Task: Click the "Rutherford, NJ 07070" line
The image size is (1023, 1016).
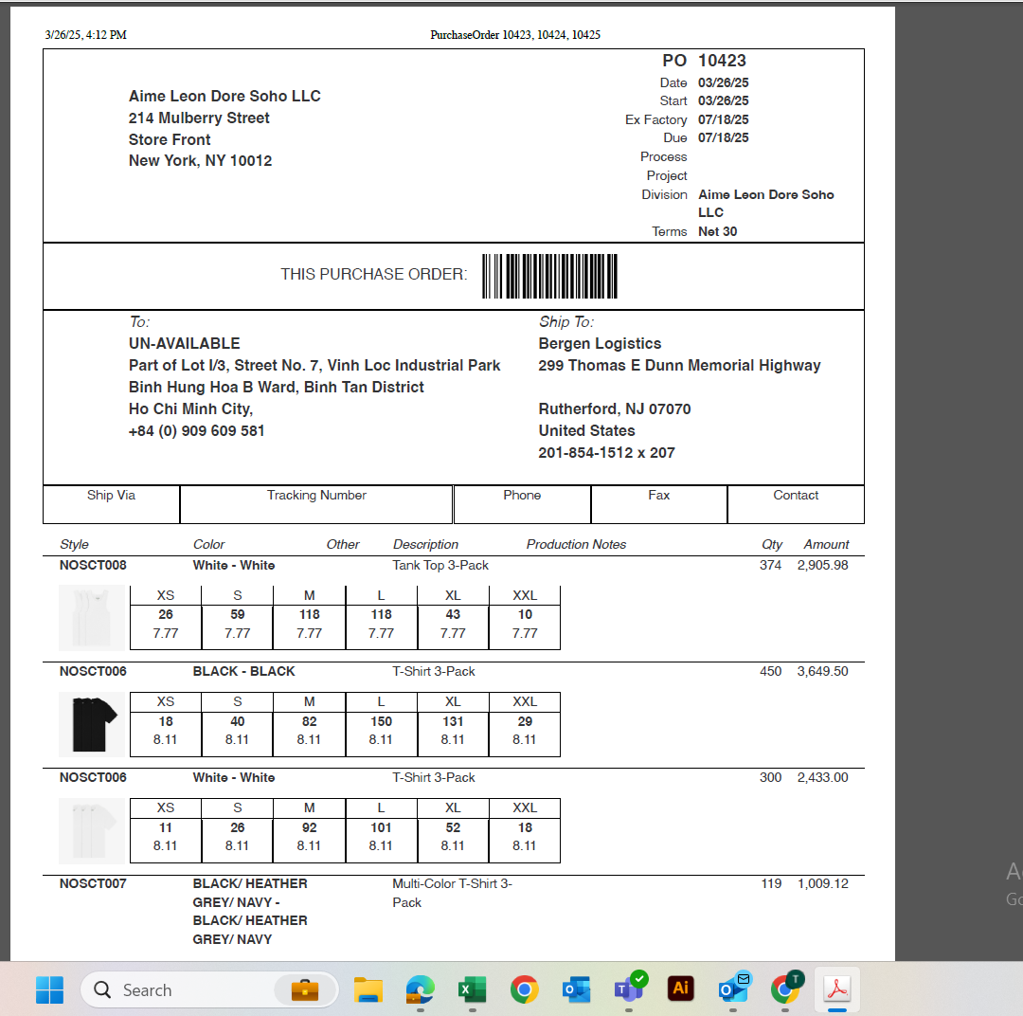Action: [615, 408]
